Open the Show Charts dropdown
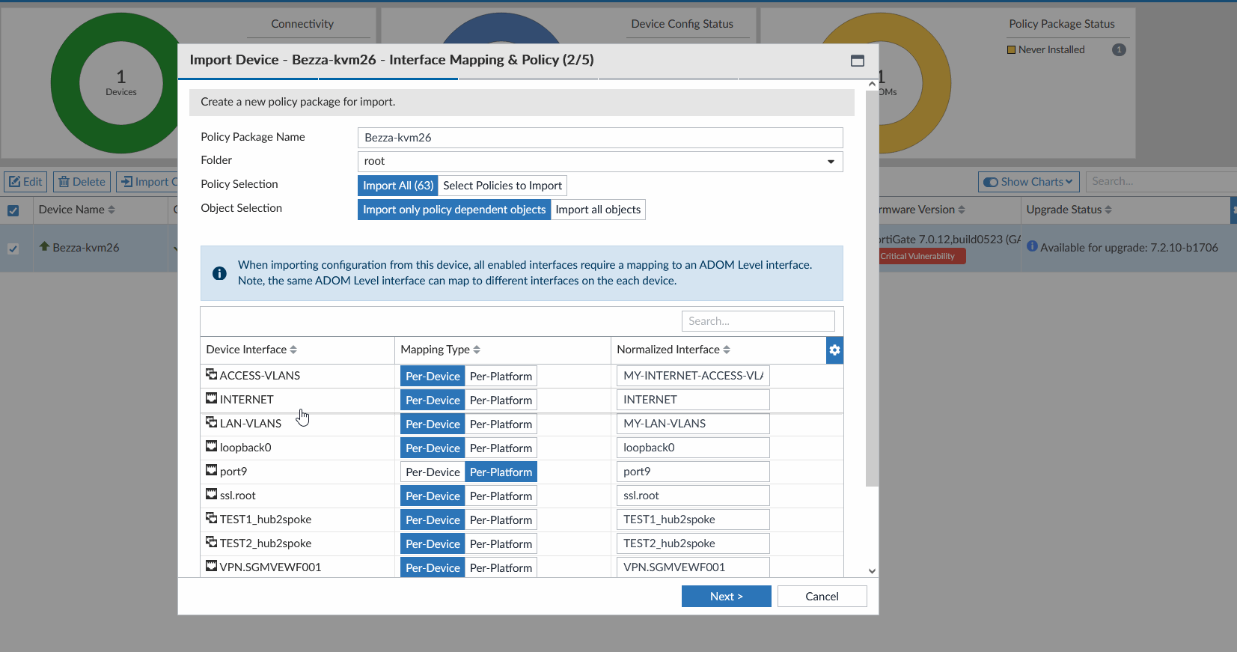The height and width of the screenshot is (652, 1237). click(1029, 182)
